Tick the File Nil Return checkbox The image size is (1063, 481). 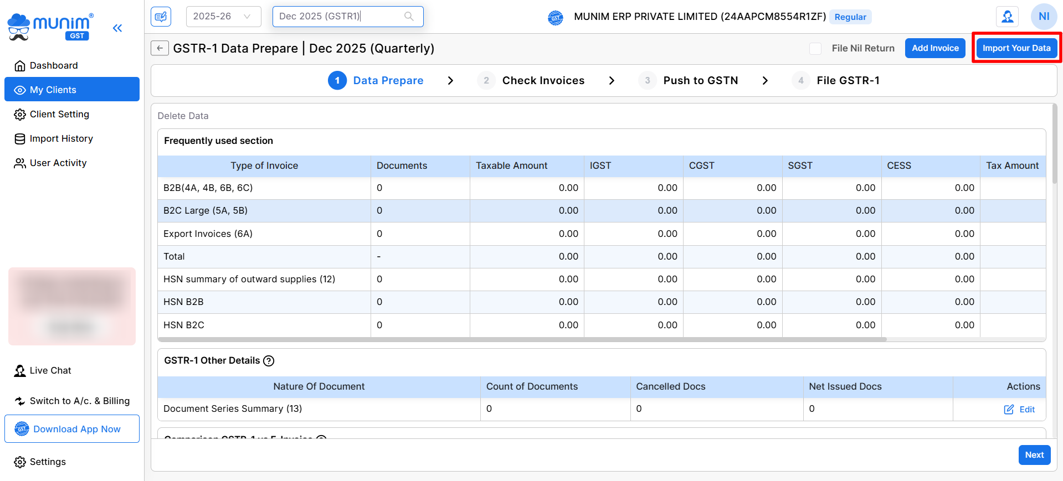click(x=815, y=49)
